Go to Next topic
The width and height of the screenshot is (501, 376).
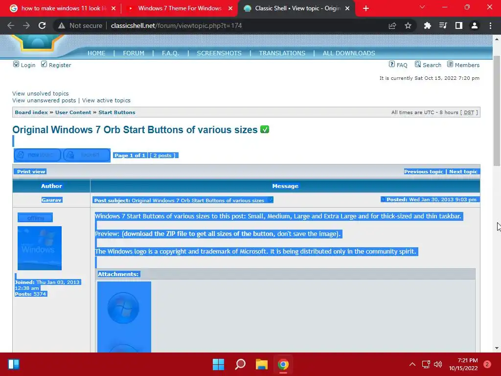tap(463, 172)
